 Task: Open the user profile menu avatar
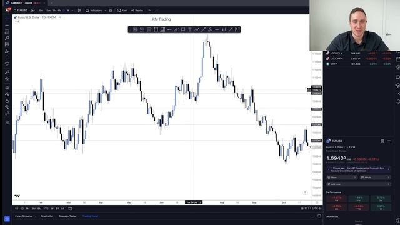tap(7, 10)
